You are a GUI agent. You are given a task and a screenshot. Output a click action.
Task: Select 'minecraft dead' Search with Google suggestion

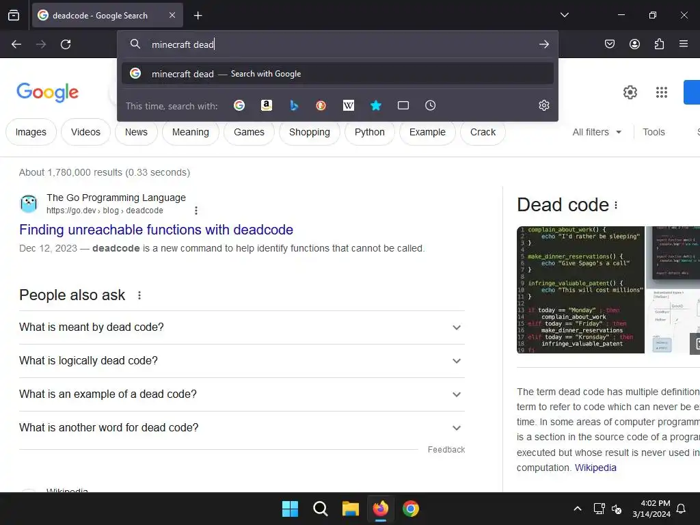[338, 74]
